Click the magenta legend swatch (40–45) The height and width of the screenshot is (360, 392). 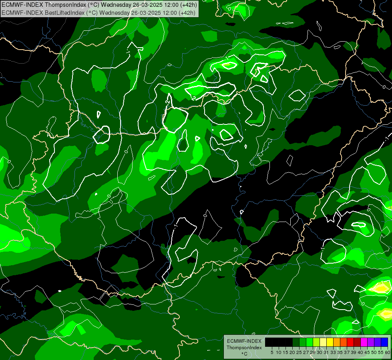(364, 342)
